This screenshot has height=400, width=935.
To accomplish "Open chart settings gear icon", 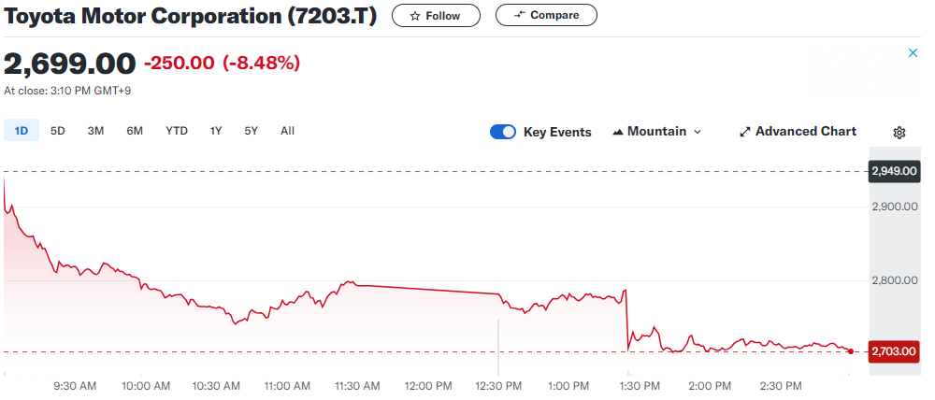I will click(899, 133).
